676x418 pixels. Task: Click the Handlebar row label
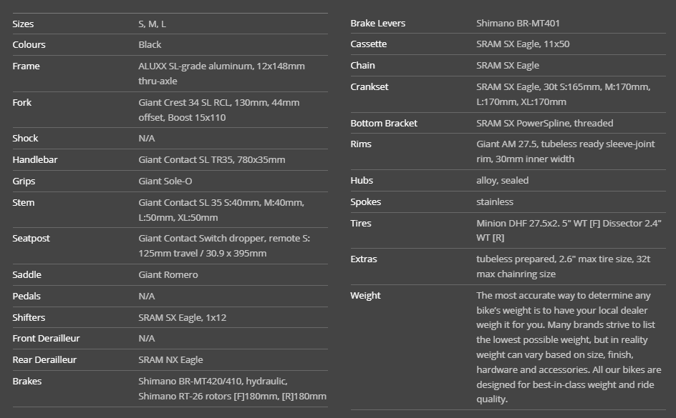pos(35,159)
